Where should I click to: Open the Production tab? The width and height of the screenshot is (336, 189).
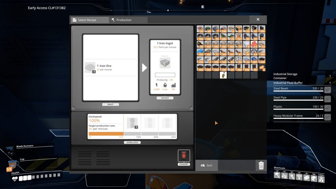pyautogui.click(x=128, y=20)
